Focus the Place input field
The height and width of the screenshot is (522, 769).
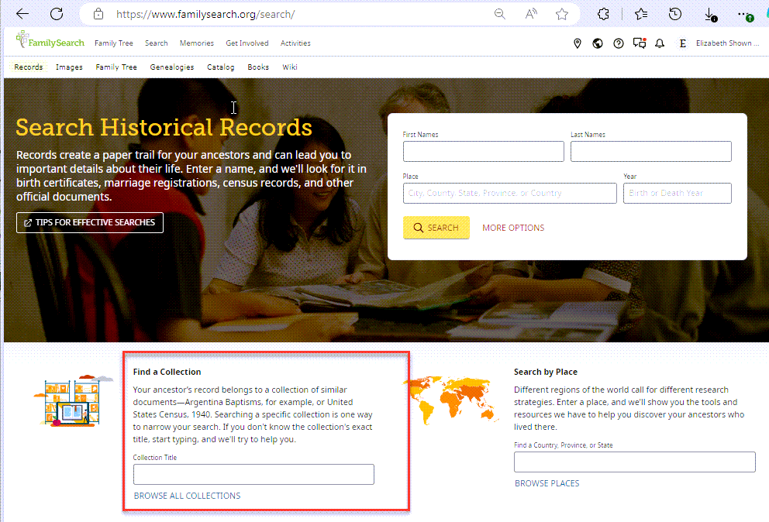pos(510,193)
